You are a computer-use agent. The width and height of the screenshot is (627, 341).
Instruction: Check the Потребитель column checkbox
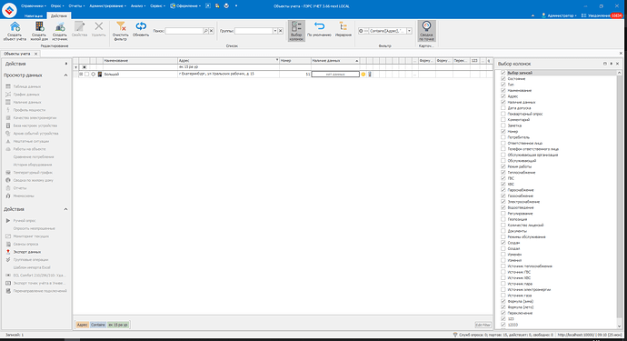point(503,137)
